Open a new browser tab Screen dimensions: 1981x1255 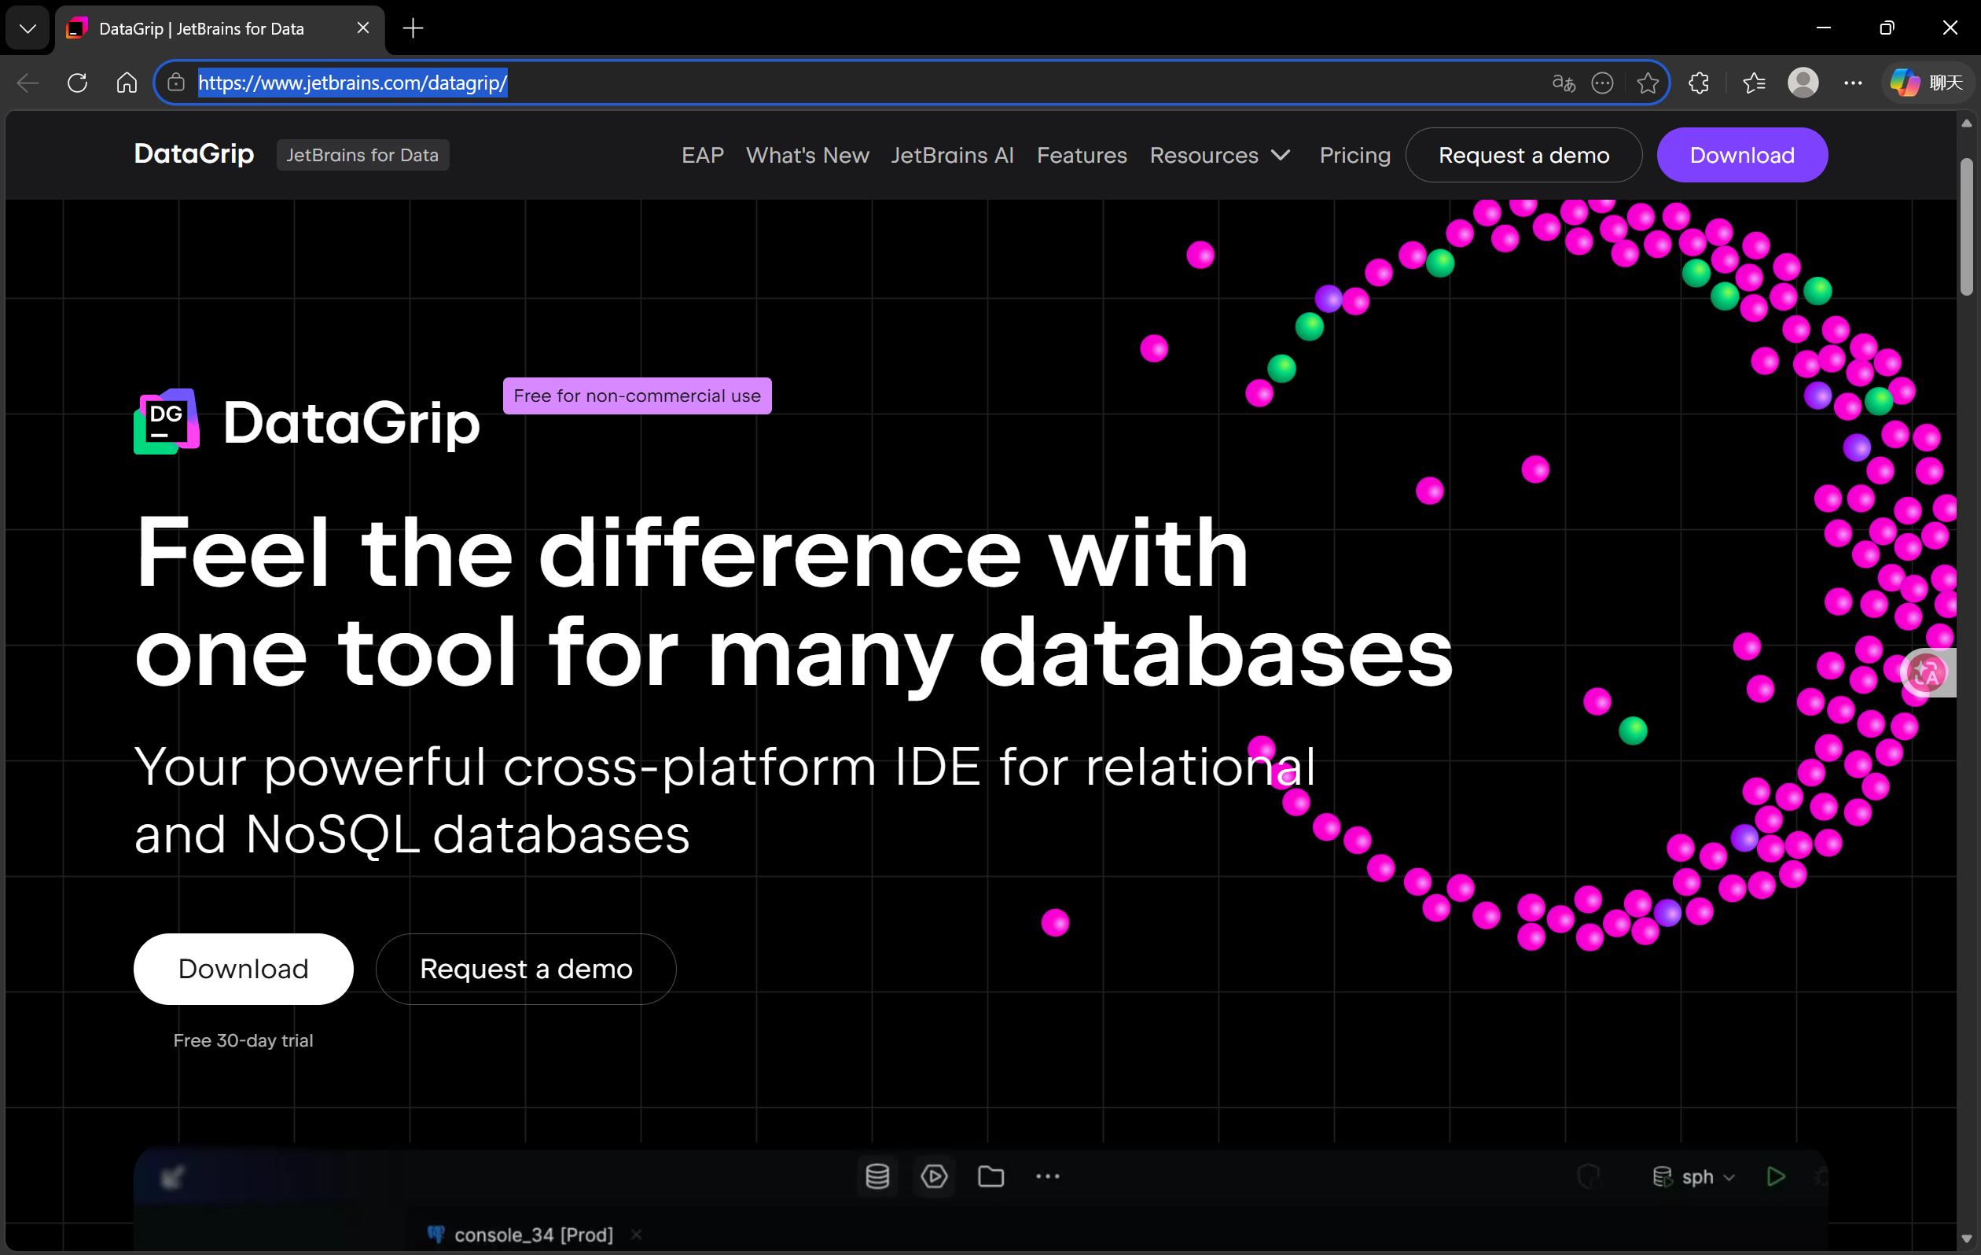pos(413,29)
